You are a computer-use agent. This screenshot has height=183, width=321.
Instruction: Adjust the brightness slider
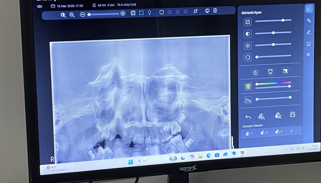tap(273, 44)
